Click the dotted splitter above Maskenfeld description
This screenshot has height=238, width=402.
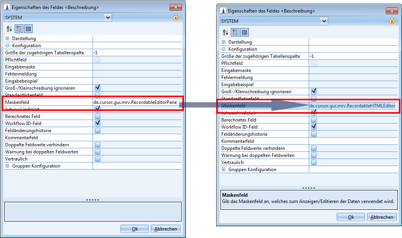coord(308,188)
